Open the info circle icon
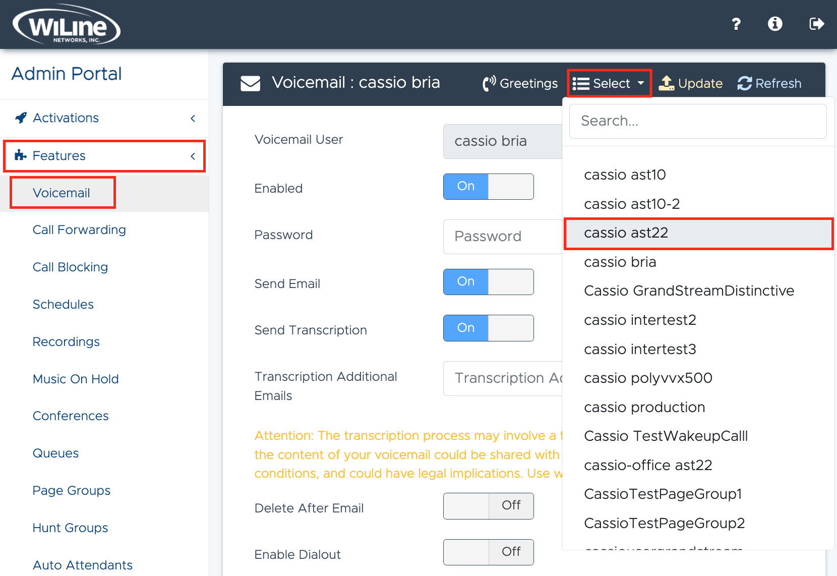 [x=775, y=24]
